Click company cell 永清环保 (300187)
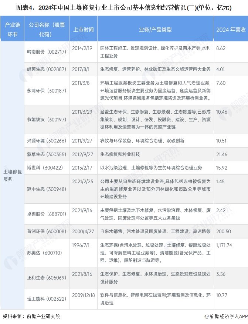The image size is (248, 324). tap(47, 90)
